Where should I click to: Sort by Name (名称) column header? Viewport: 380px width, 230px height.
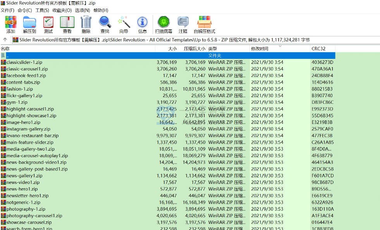77,49
